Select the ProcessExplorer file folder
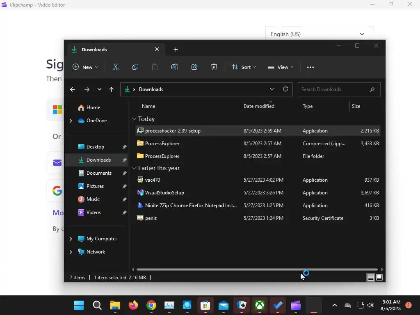Screen dimensions: 420x315 (258, 156)
